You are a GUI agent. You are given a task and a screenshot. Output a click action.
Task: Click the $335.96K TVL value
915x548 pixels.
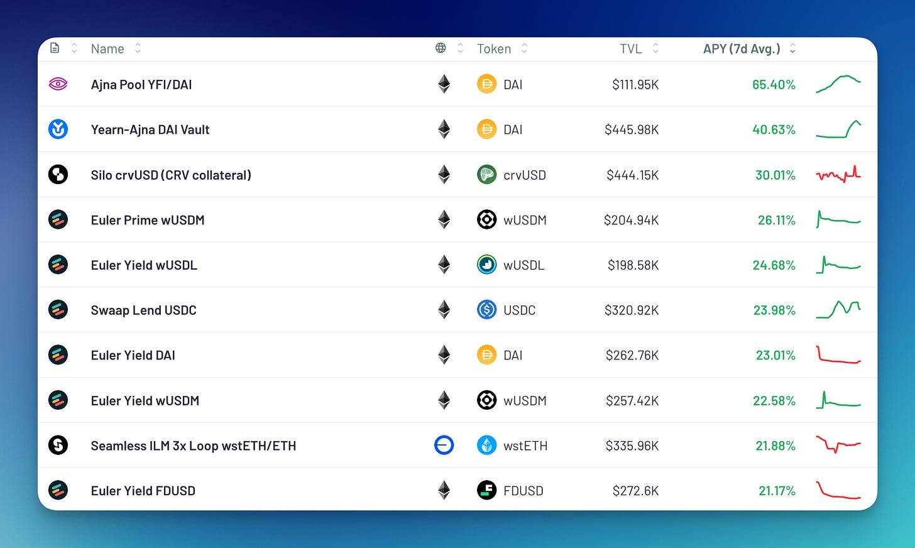point(632,446)
